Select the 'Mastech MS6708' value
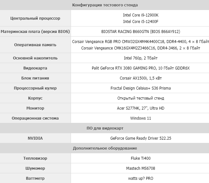This screenshot has height=183, width=209. [141, 168]
